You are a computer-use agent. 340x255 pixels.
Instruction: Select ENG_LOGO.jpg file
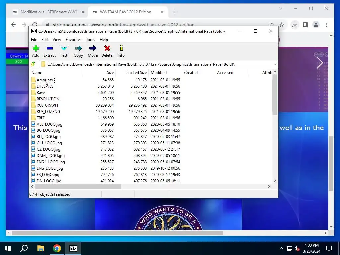[50, 168]
